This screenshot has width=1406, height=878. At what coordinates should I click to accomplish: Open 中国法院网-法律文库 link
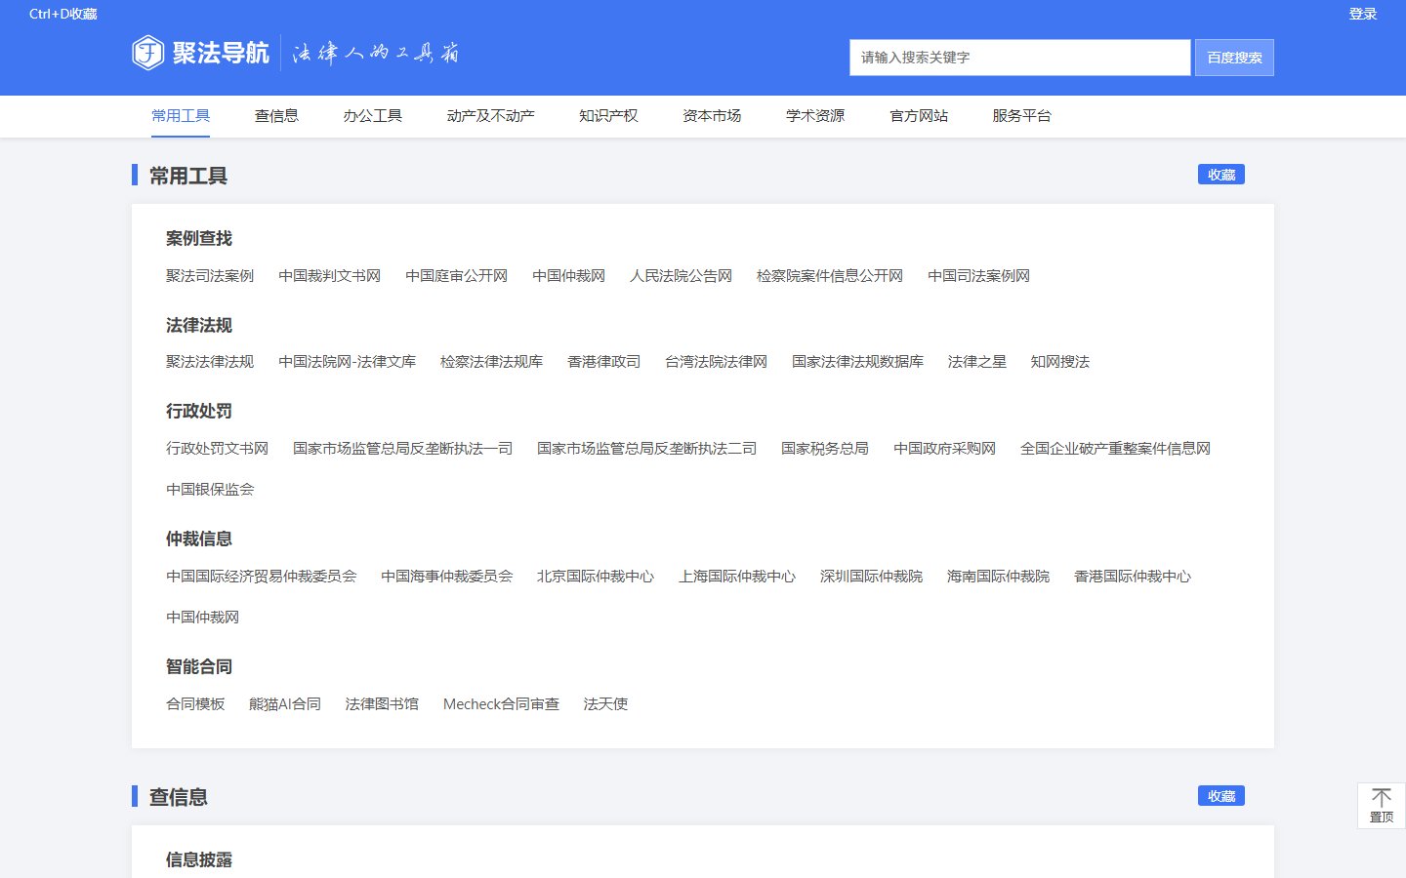[347, 362]
